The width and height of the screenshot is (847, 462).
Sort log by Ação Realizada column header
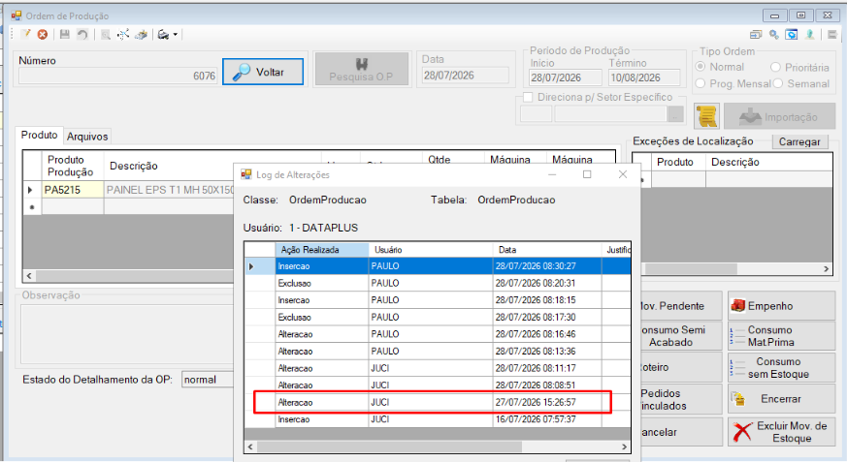tap(322, 250)
